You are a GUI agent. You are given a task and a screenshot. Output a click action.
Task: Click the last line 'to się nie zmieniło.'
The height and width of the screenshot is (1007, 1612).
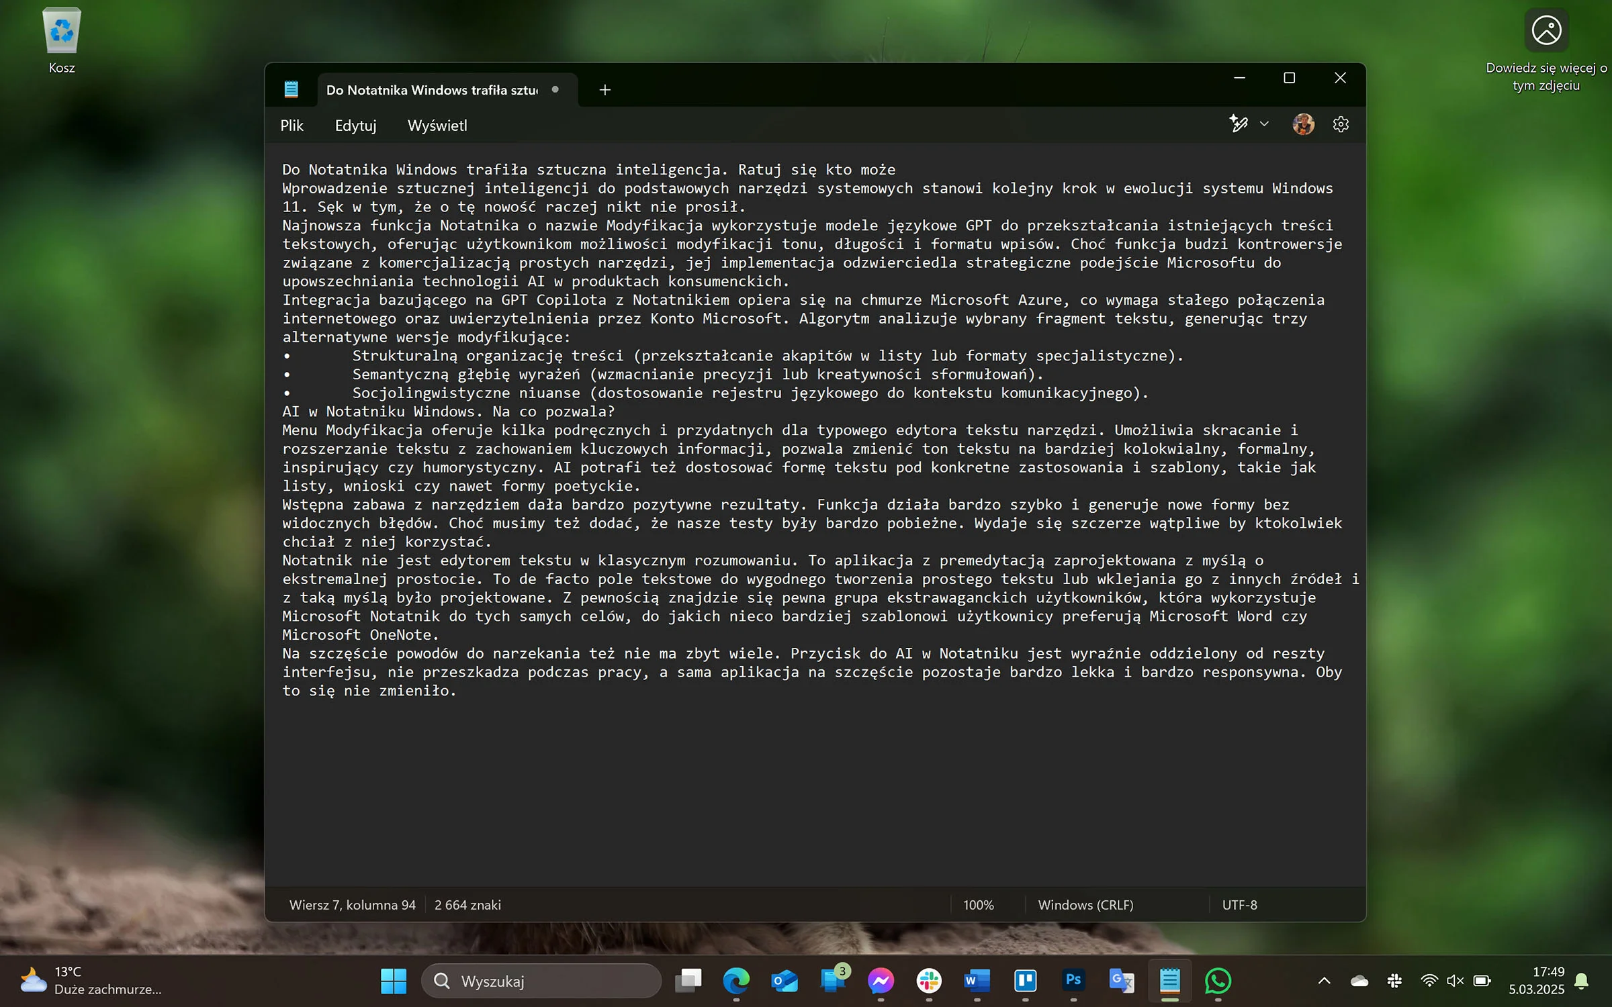tap(369, 691)
